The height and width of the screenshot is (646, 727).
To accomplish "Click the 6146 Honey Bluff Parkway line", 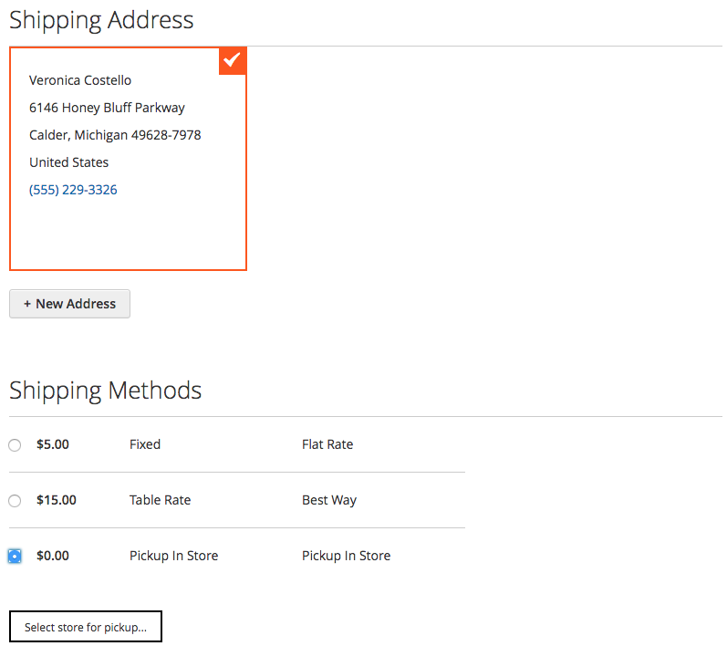I will point(107,108).
